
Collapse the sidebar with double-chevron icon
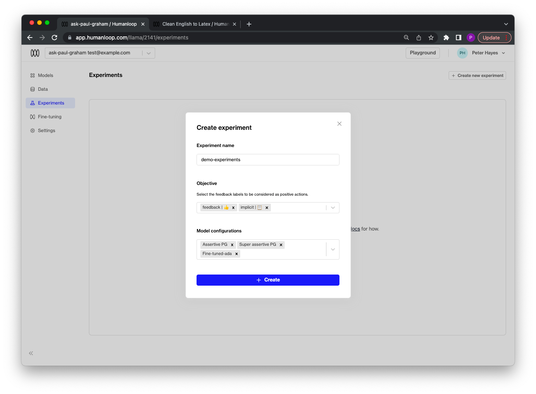pyautogui.click(x=31, y=353)
